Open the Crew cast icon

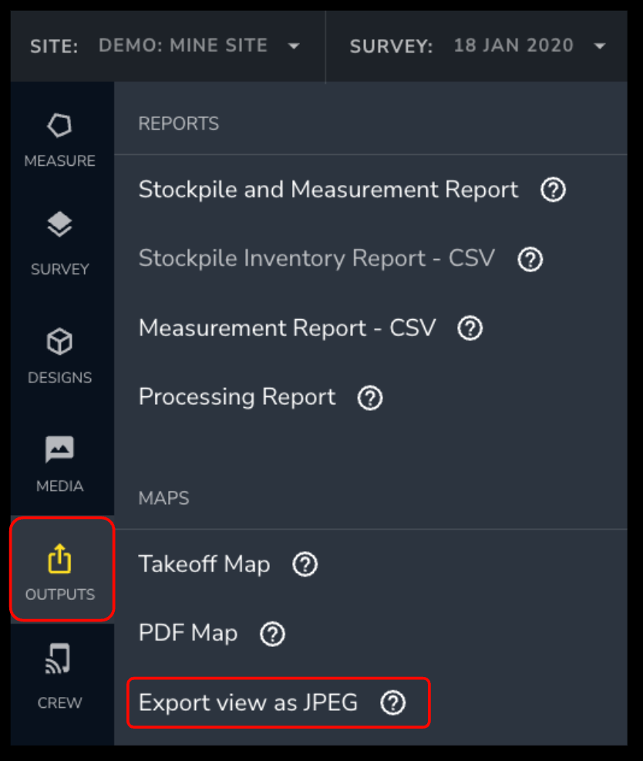pos(59,658)
